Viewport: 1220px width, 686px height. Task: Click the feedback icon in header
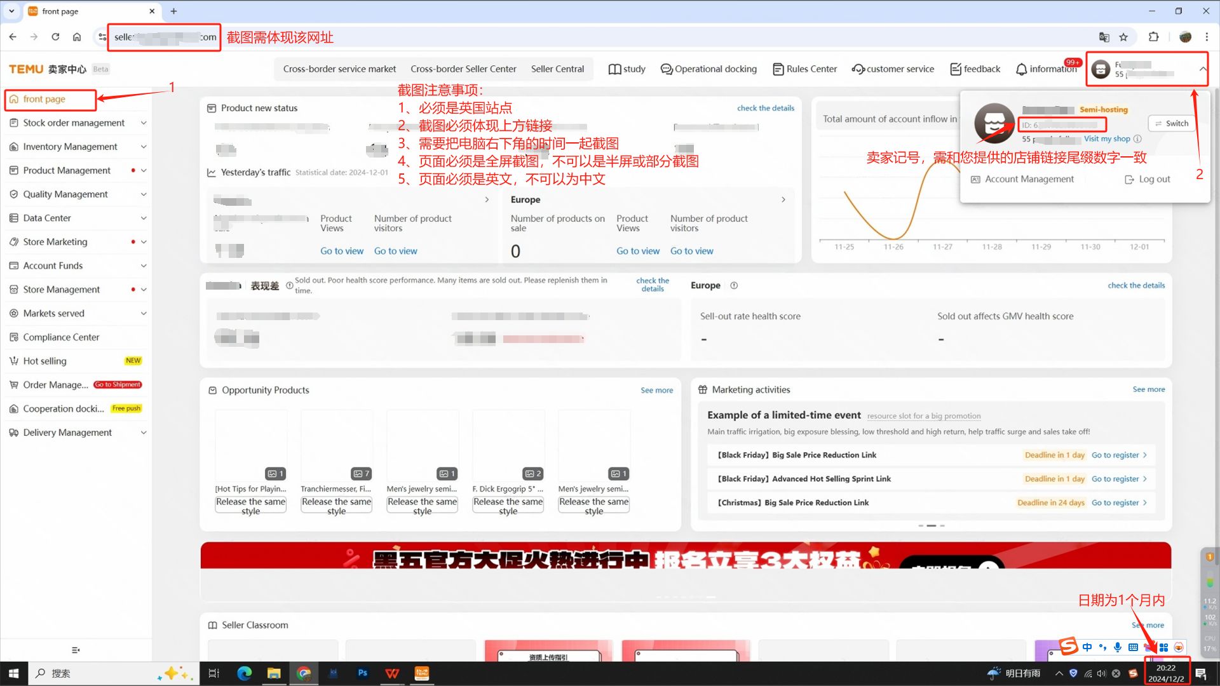pyautogui.click(x=955, y=69)
